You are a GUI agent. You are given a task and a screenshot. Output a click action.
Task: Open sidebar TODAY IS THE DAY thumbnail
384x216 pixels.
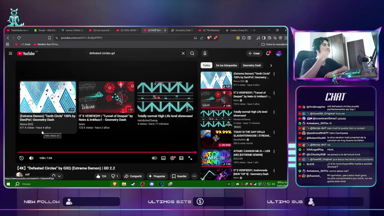(216, 138)
